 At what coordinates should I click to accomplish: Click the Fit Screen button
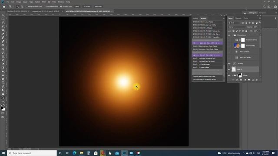click(87, 6)
